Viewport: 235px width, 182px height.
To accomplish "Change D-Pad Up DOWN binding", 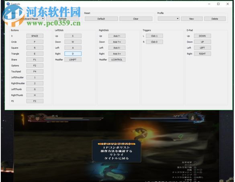I will pyautogui.click(x=202, y=36).
